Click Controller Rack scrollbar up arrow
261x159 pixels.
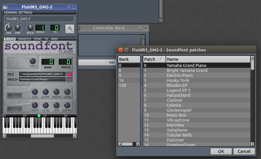coord(143,37)
